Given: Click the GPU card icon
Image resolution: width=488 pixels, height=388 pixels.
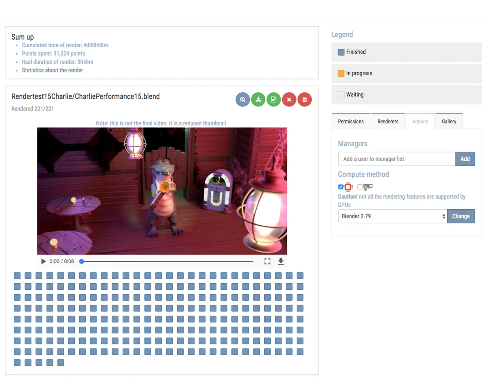Looking at the screenshot, I should (x=368, y=187).
